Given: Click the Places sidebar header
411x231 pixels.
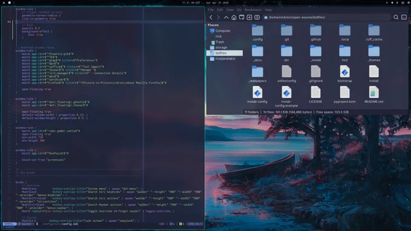Looking at the screenshot, I should coord(213,25).
